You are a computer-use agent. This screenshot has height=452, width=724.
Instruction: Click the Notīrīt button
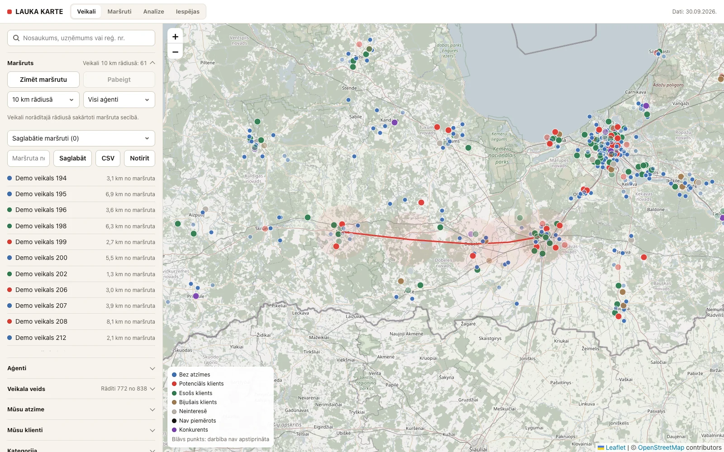[139, 158]
